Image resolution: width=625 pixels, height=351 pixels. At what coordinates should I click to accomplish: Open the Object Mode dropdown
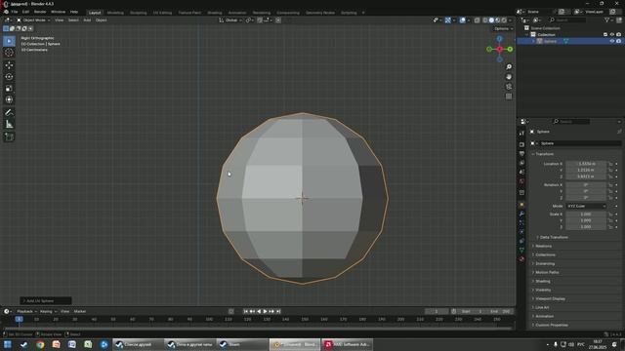coord(33,19)
